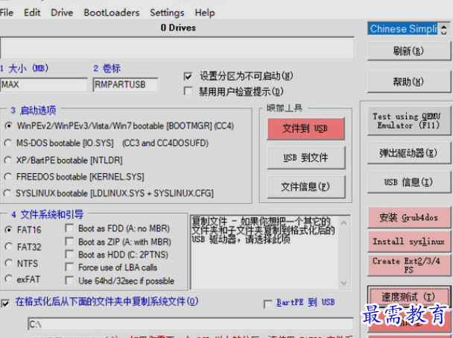Screen dimensions: 453x338
Task: Select WinPEv2/WinPEv3/Vista/Win7 bootable option
Action: [9, 126]
